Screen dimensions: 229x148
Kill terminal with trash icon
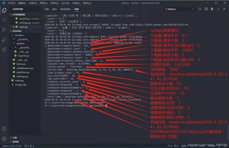click(212, 9)
